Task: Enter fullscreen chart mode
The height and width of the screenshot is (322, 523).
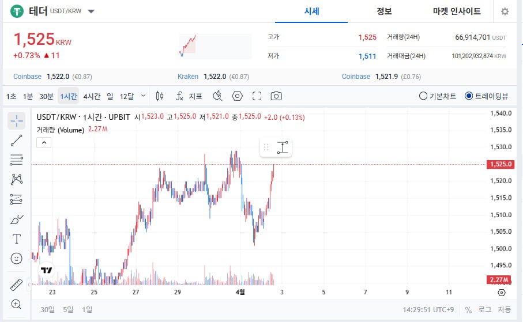Action: tap(257, 96)
